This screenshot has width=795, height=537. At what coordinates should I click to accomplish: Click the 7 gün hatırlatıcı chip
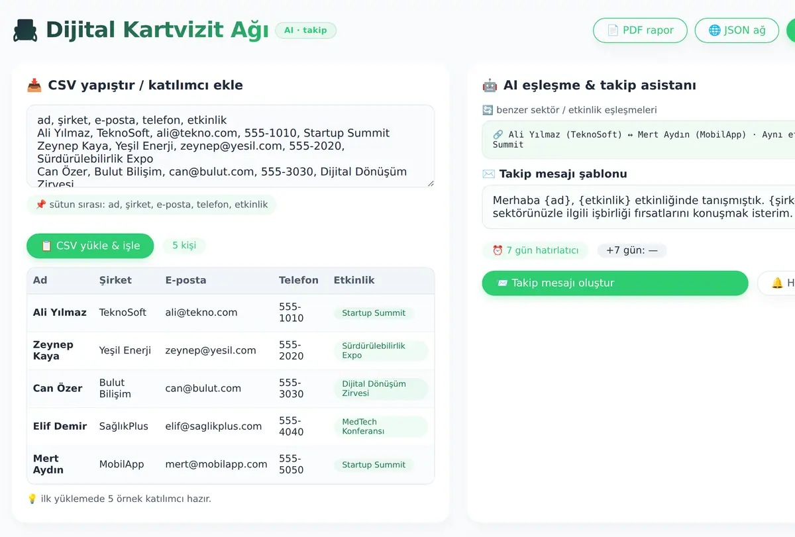click(535, 250)
